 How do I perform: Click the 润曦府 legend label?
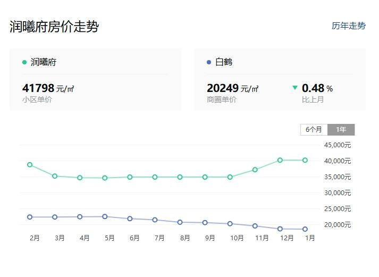(44, 62)
